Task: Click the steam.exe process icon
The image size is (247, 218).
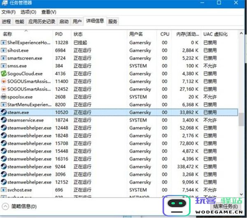Action: [x=4, y=112]
